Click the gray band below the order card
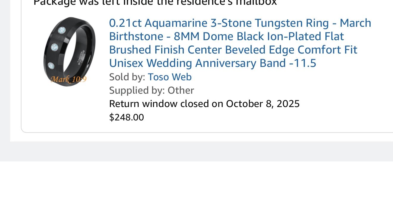Viewport: 393px width, 201px height. click(197, 152)
